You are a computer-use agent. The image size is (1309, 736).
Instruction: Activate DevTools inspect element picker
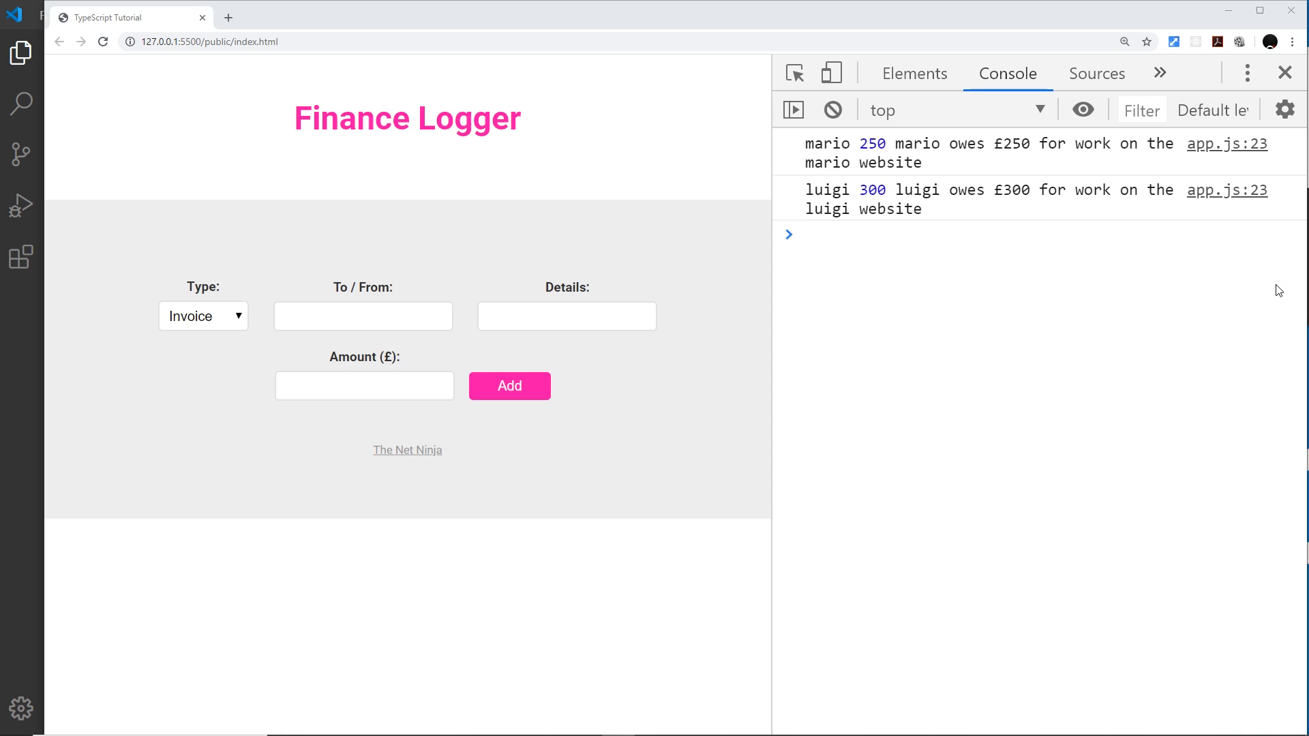point(795,73)
